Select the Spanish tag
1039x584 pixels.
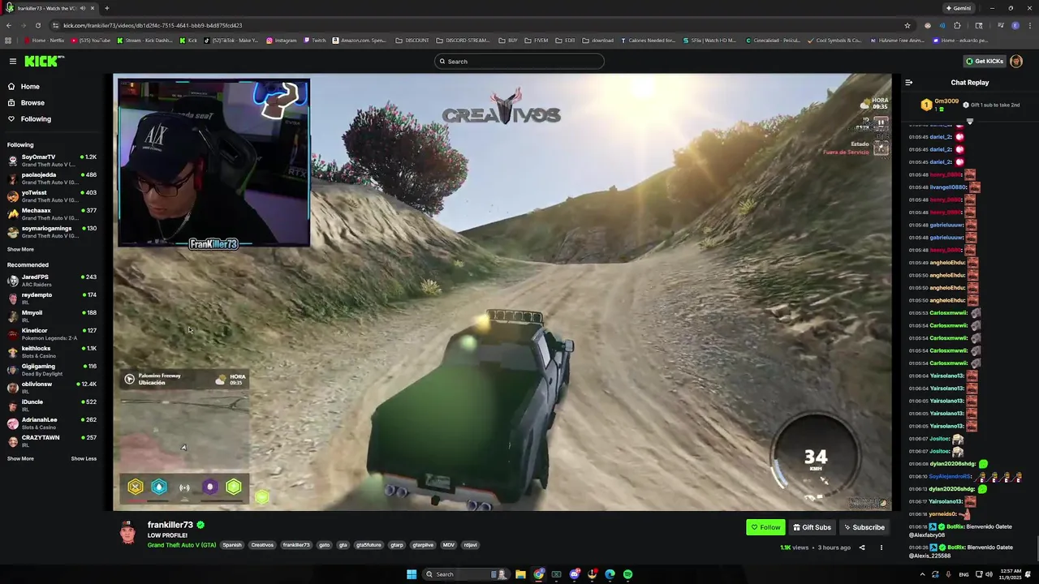pos(232,545)
